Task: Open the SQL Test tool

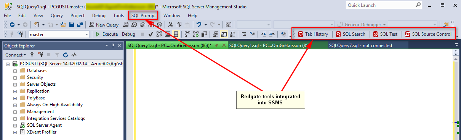Action: point(385,34)
